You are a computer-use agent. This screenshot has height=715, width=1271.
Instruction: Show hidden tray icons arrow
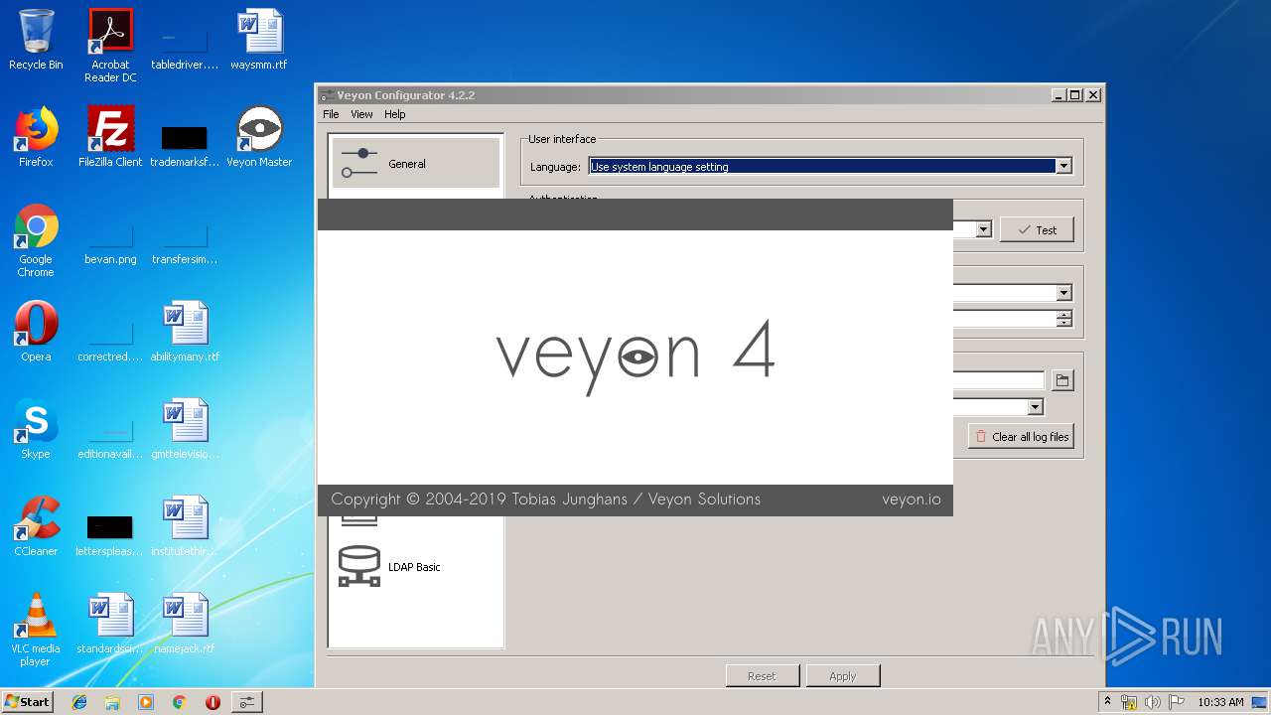tap(1107, 702)
